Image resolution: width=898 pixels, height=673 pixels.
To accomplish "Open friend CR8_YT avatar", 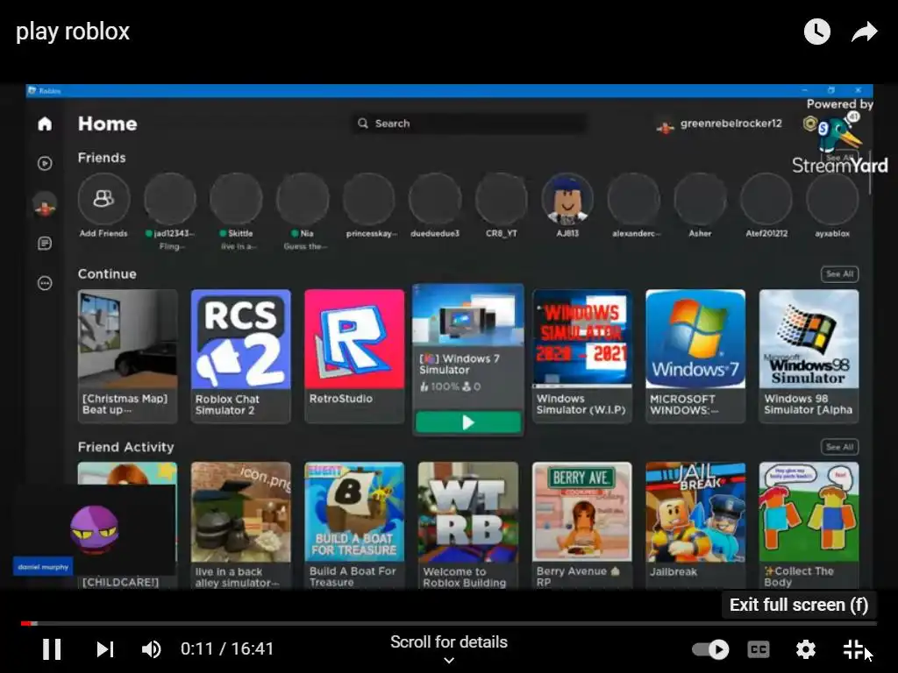I will tap(502, 199).
